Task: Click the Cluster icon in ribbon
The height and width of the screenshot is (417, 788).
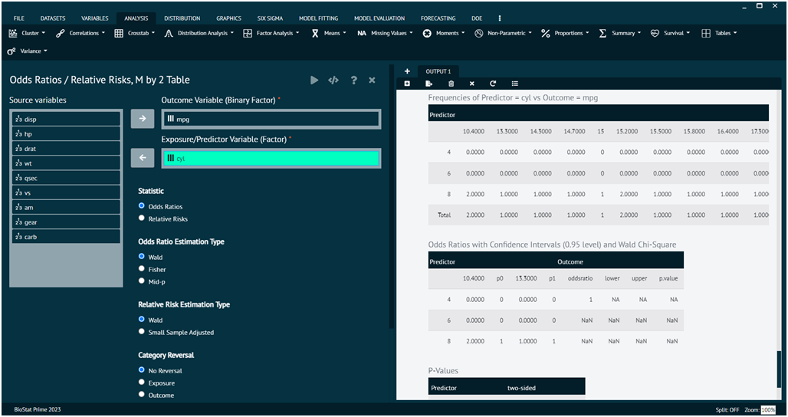Action: [13, 33]
